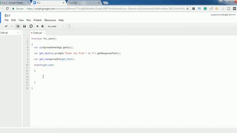This screenshot has height=133, width=237.
Task: Redo the last edit
Action: pos(11,26)
